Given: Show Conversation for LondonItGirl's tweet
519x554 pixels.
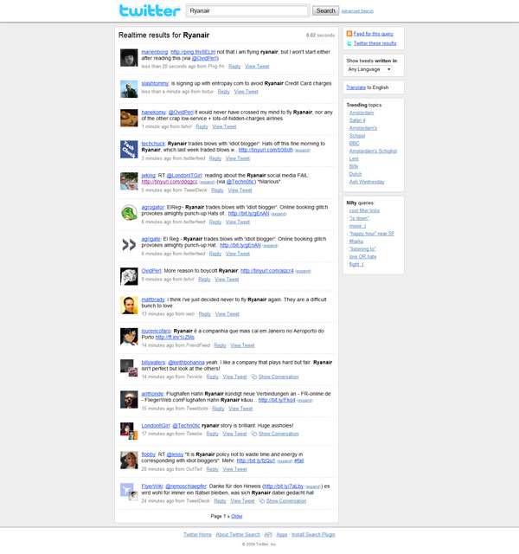Looking at the screenshot, I should (x=279, y=434).
